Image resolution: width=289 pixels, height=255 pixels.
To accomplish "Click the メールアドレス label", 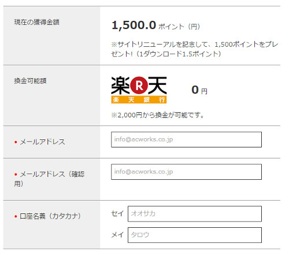I will tap(42, 142).
